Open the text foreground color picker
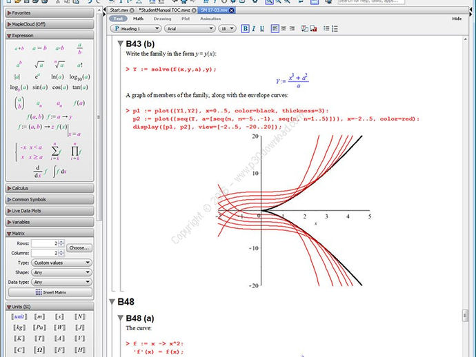 [305, 28]
